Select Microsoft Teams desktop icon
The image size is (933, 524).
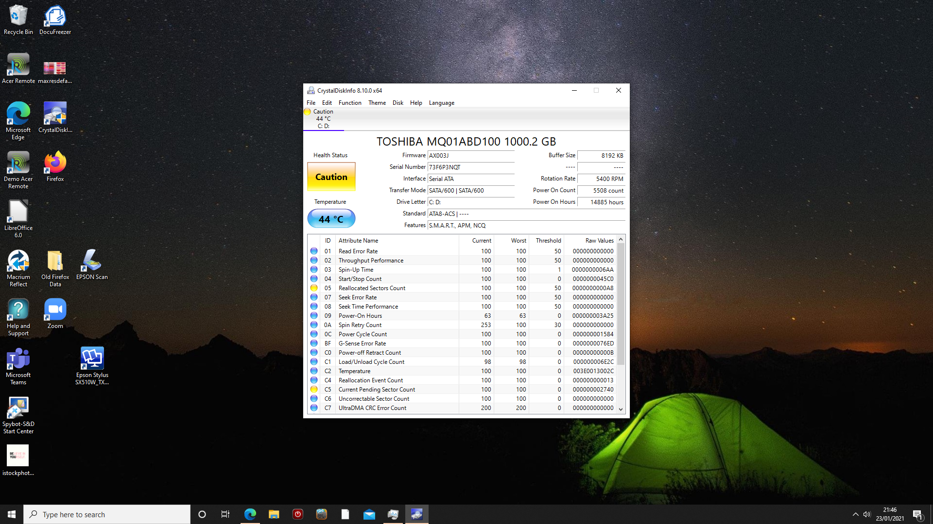[x=18, y=366]
